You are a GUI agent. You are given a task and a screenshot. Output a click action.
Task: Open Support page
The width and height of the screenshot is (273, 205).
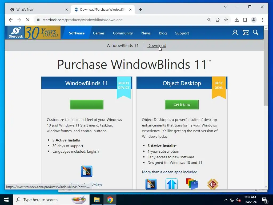click(182, 33)
